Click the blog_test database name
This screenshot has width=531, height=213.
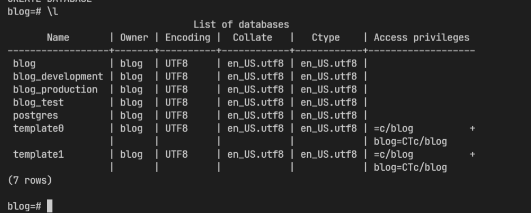click(38, 103)
